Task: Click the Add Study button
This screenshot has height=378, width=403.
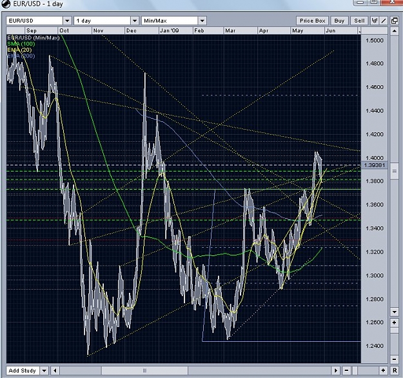Action: coord(23,370)
